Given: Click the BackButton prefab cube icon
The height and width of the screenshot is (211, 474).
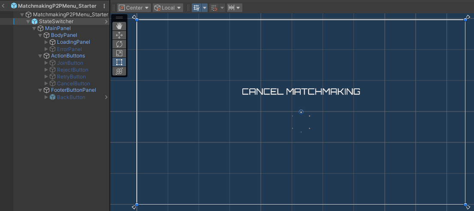Looking at the screenshot, I should pos(53,97).
